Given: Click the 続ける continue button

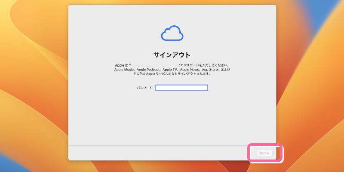Looking at the screenshot, I should tap(264, 153).
